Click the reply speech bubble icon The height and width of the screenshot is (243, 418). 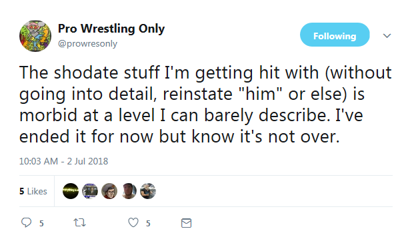(x=27, y=222)
